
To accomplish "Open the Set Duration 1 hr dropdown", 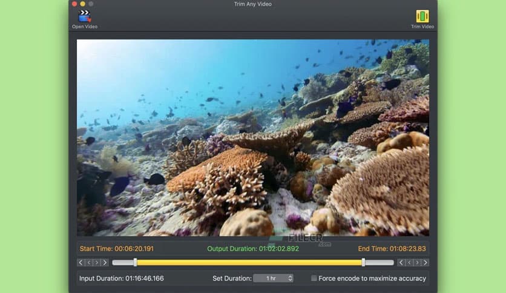I will click(x=273, y=278).
